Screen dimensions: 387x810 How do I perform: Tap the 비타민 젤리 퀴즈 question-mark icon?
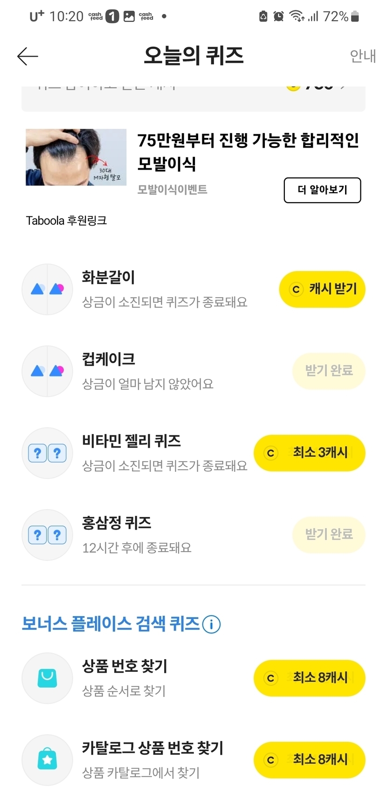click(47, 453)
